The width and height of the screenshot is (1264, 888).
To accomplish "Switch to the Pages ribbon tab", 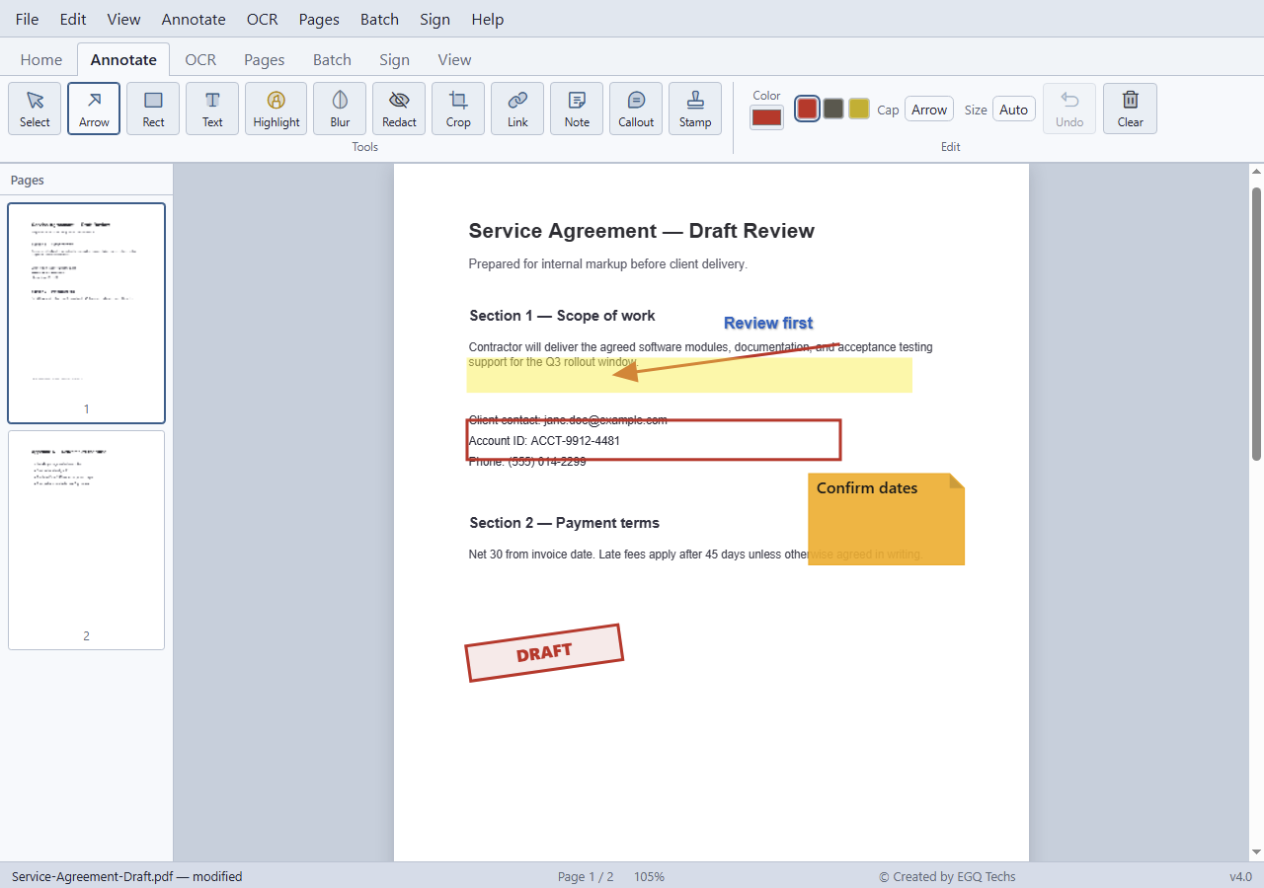I will point(265,59).
